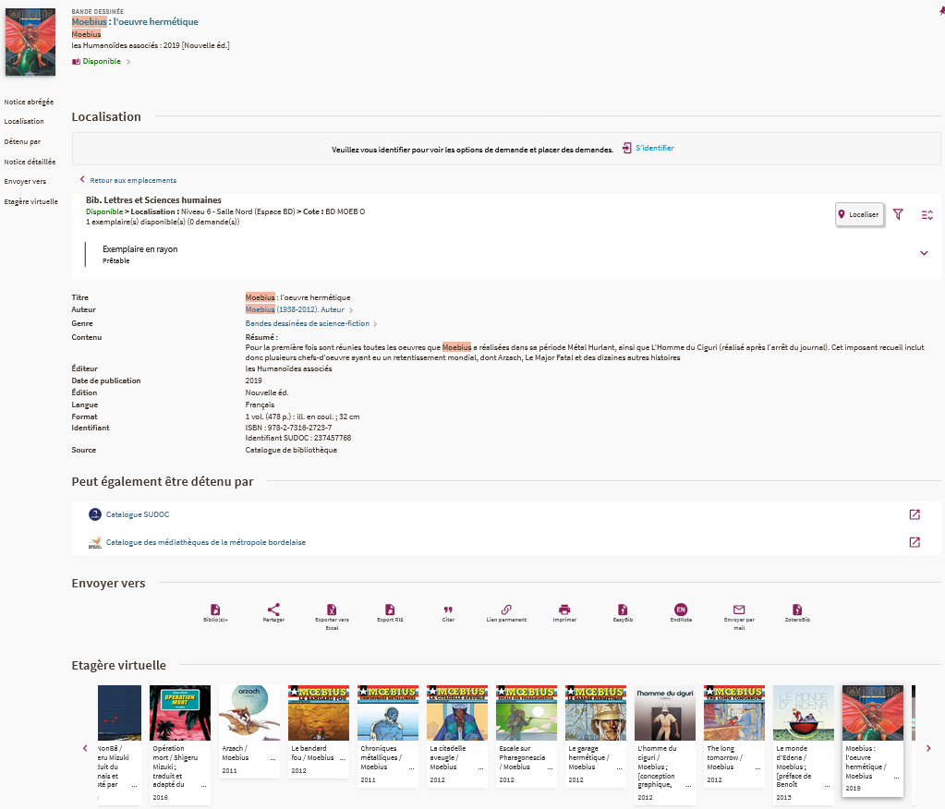
Task: Open options menu for La citadelle aveugle
Action: pyautogui.click(x=481, y=768)
